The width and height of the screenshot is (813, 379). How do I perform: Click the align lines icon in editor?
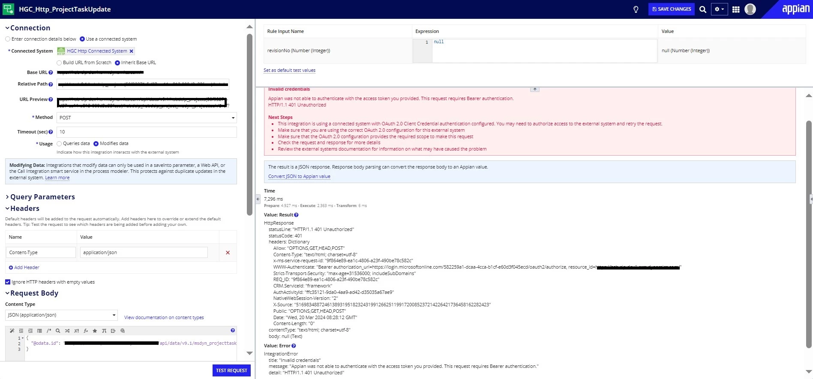pos(39,331)
